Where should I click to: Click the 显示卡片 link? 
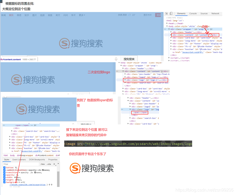pos(147,15)
